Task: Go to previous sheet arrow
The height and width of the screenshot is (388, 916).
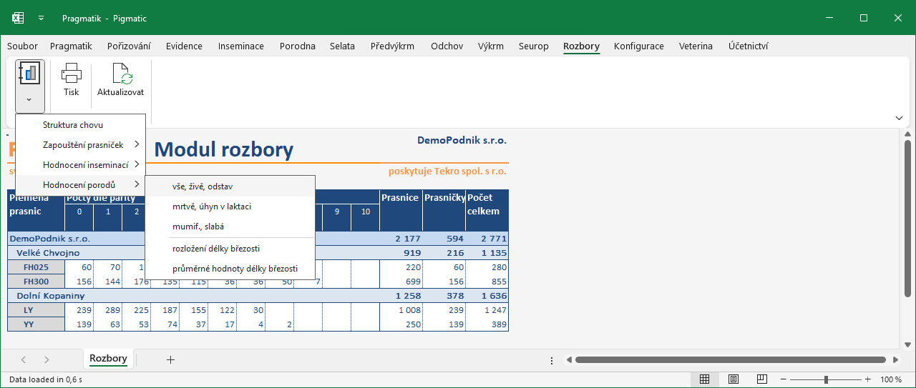Action: [x=24, y=359]
